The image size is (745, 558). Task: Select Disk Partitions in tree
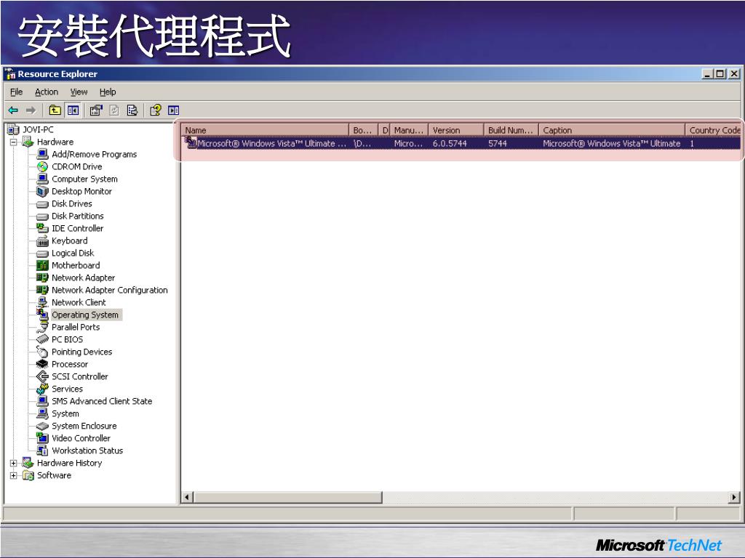(77, 216)
